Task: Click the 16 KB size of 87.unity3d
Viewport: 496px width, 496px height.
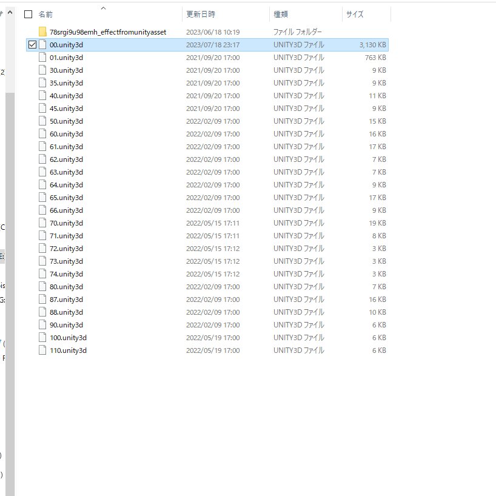Action: pyautogui.click(x=377, y=300)
